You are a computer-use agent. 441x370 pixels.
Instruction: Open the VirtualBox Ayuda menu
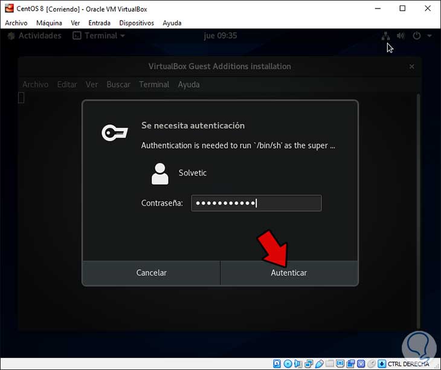172,23
